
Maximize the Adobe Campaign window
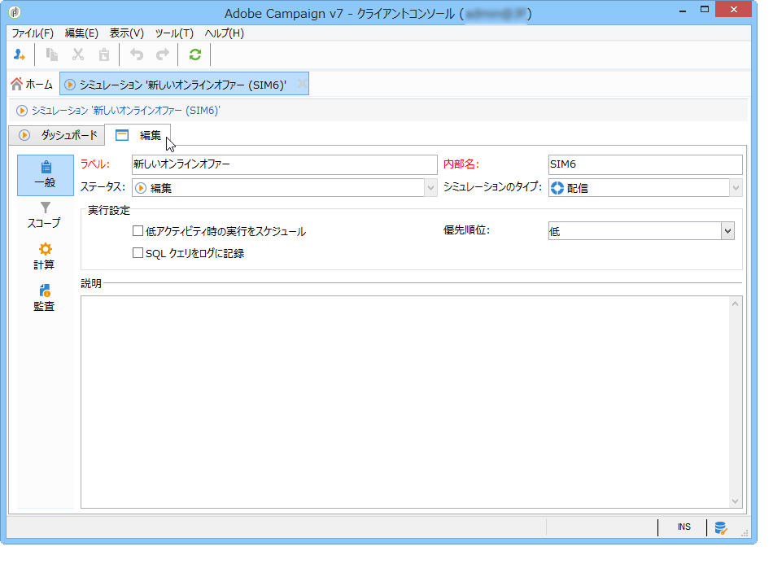(x=705, y=10)
